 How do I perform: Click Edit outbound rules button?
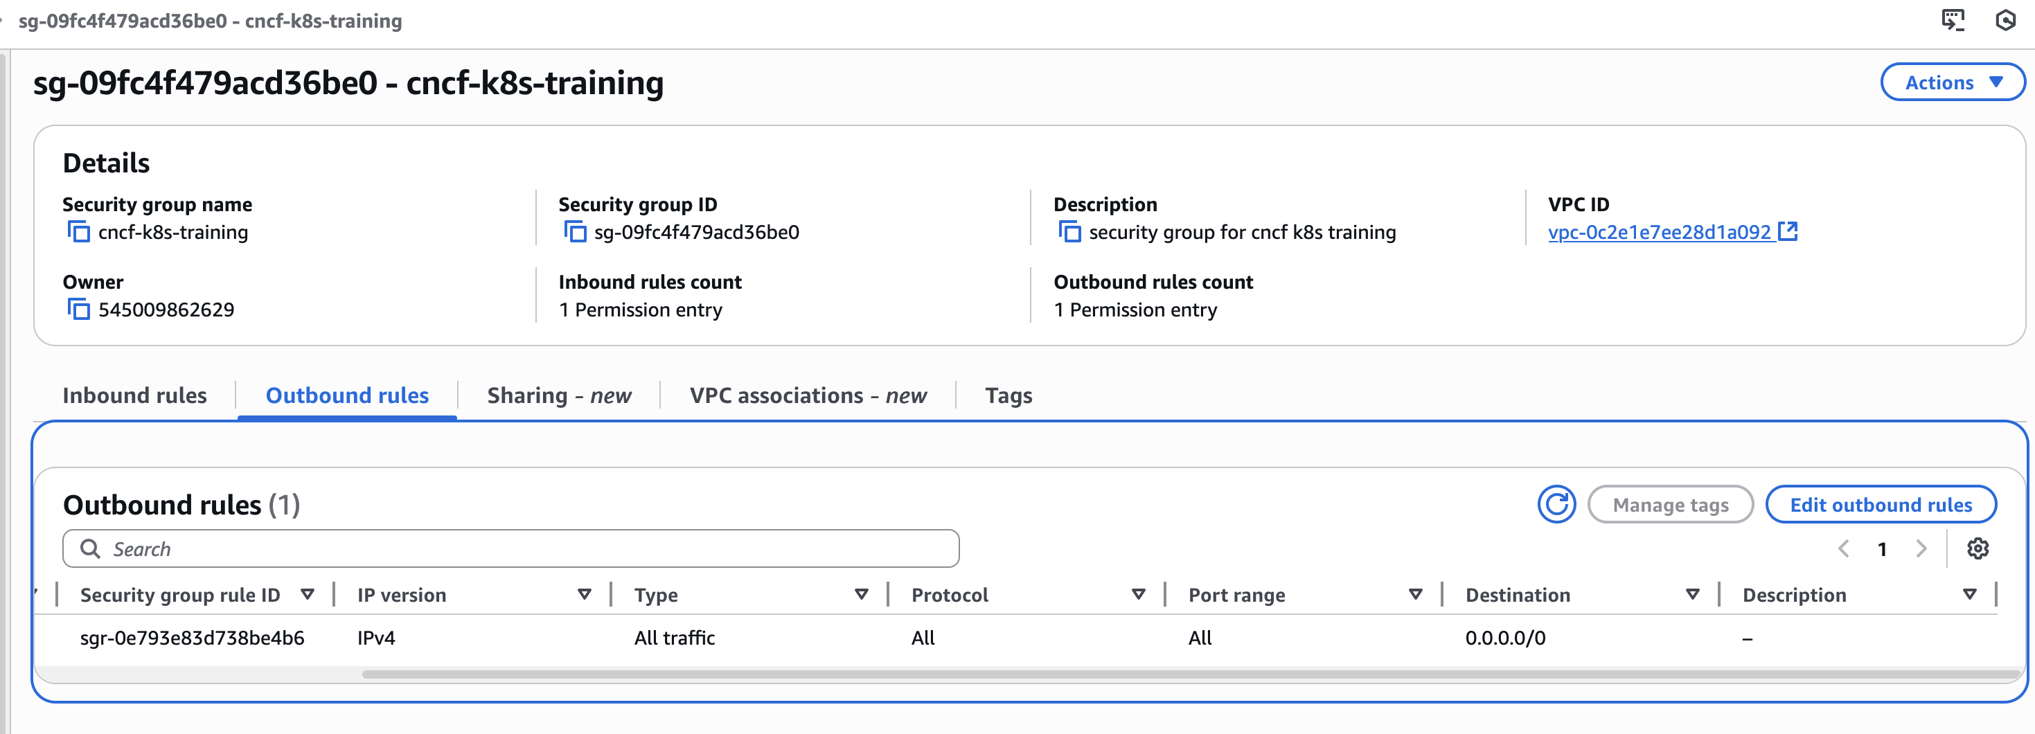click(1880, 505)
